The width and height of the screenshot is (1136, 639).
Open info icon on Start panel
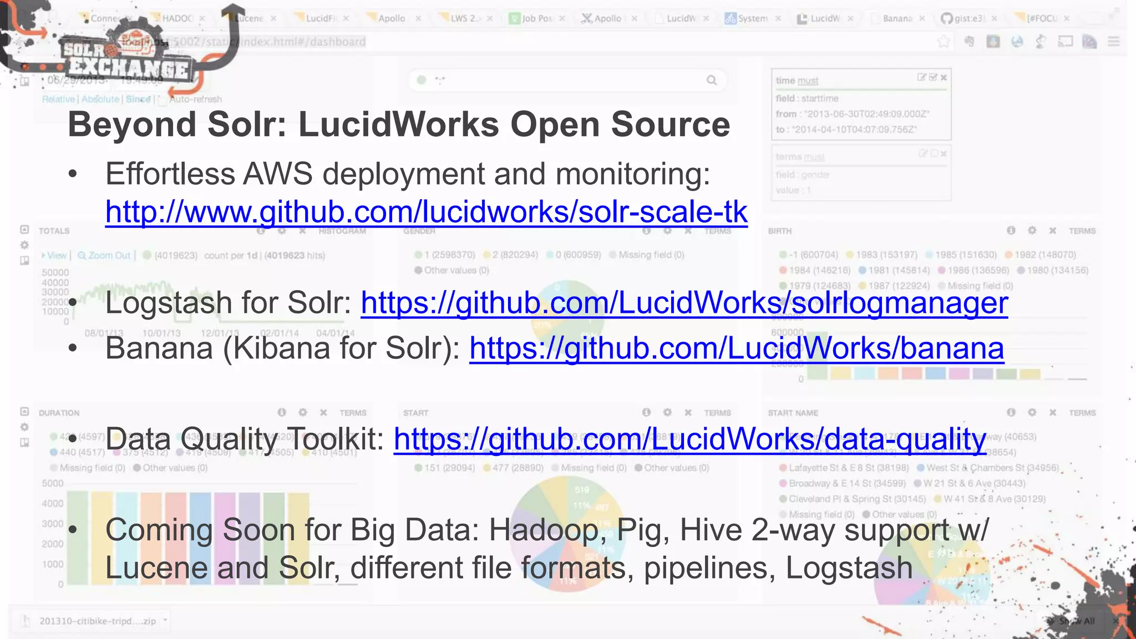tap(647, 412)
